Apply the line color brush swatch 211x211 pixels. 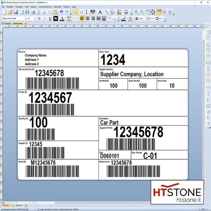point(123,18)
